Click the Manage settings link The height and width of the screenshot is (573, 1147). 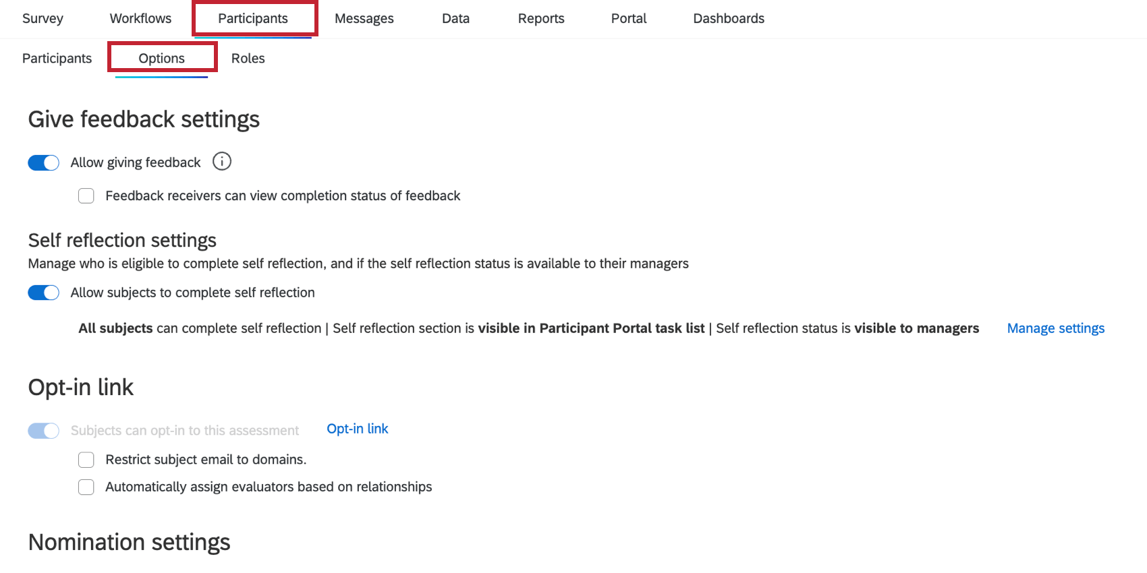[x=1055, y=328]
